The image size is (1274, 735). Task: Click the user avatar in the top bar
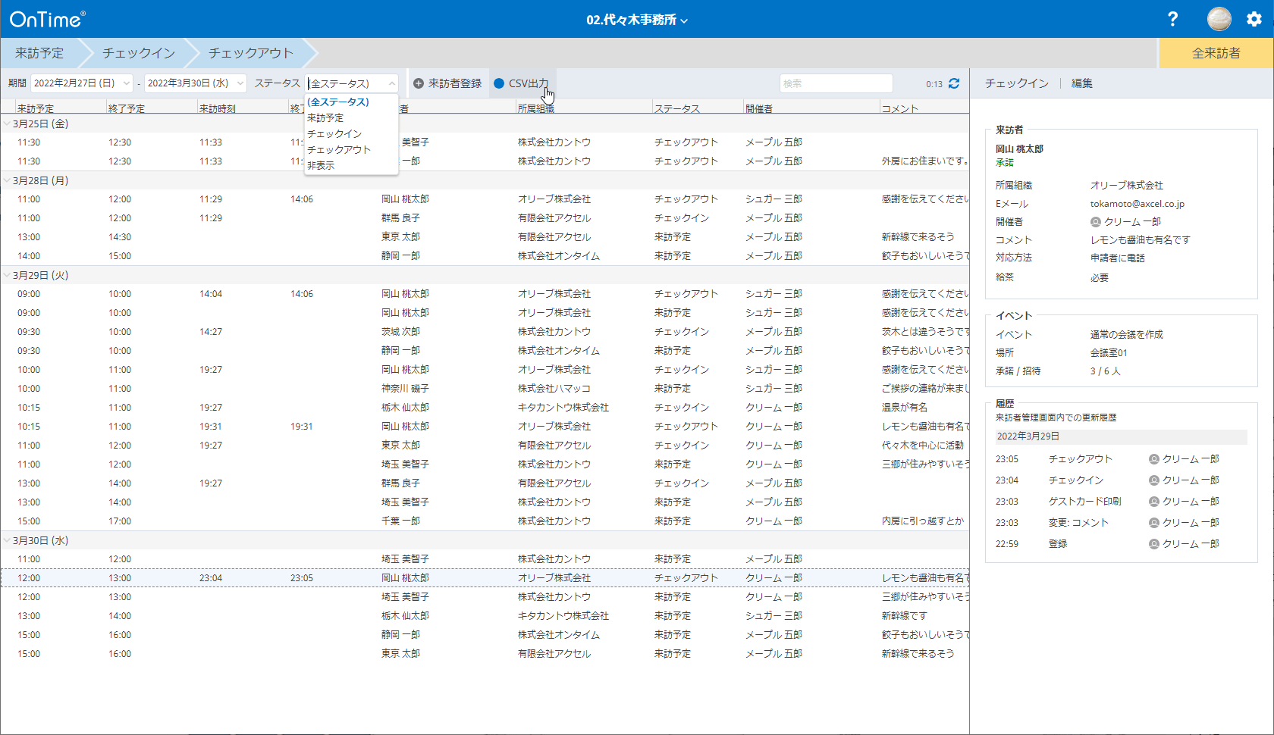pos(1219,18)
